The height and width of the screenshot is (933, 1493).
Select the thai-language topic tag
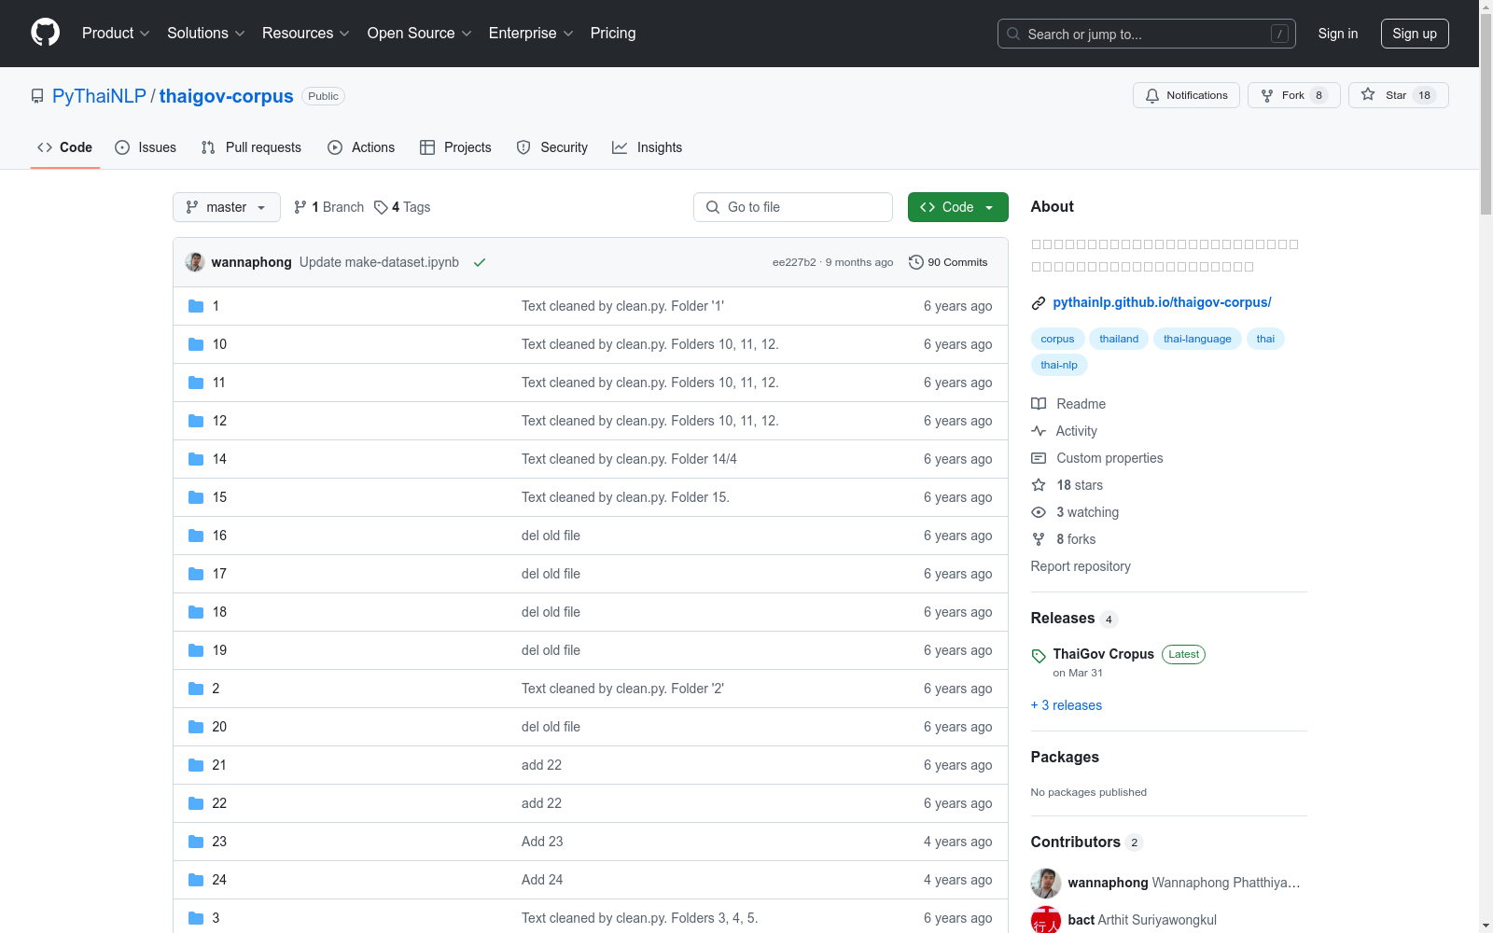(x=1197, y=339)
